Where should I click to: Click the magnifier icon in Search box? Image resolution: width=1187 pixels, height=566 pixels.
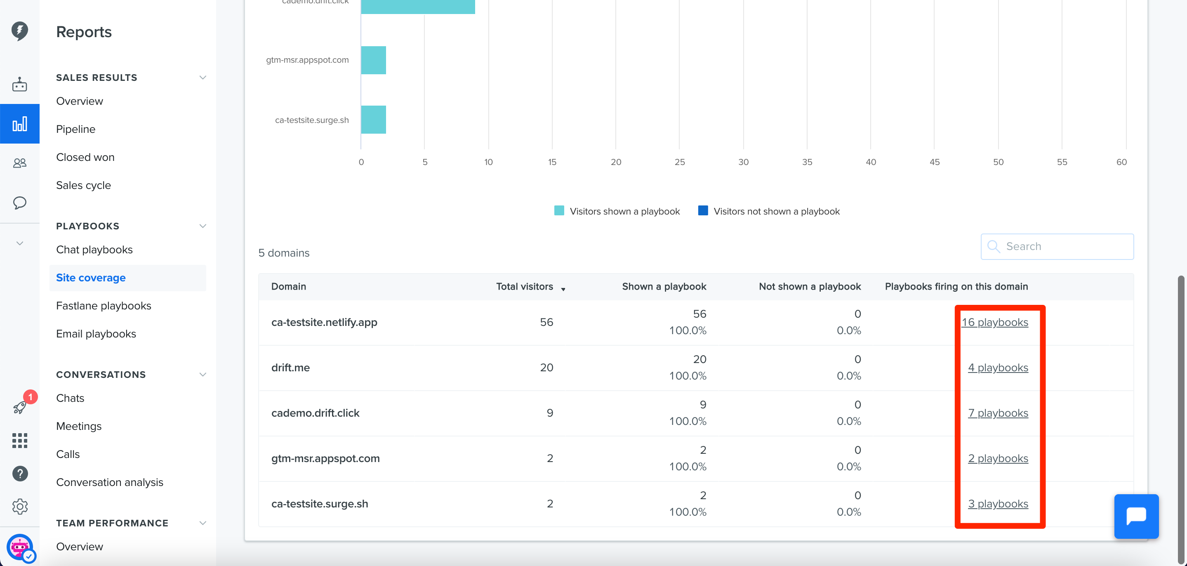click(x=994, y=247)
